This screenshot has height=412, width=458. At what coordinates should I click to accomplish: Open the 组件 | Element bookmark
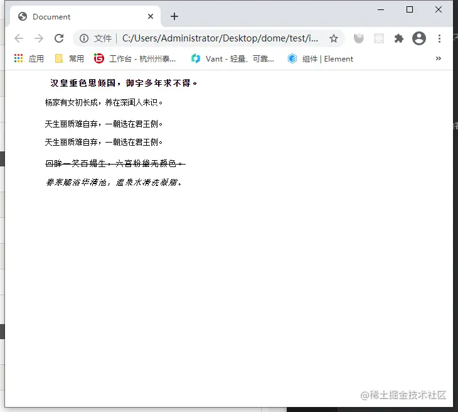[320, 58]
